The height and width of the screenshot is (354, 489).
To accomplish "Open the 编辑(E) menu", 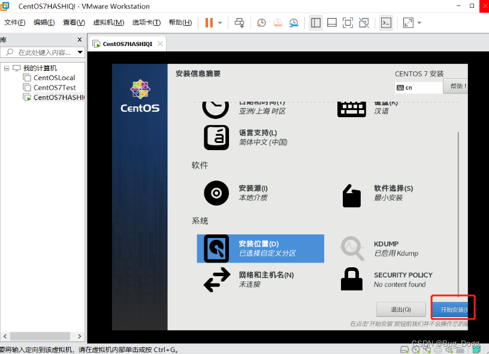I will tap(44, 22).
